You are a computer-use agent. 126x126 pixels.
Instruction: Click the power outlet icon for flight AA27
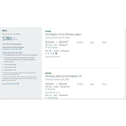(x=49, y=47)
